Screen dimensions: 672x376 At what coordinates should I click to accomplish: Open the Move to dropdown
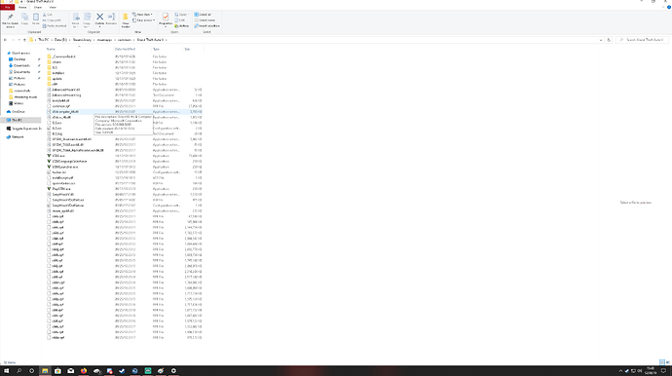76,20
